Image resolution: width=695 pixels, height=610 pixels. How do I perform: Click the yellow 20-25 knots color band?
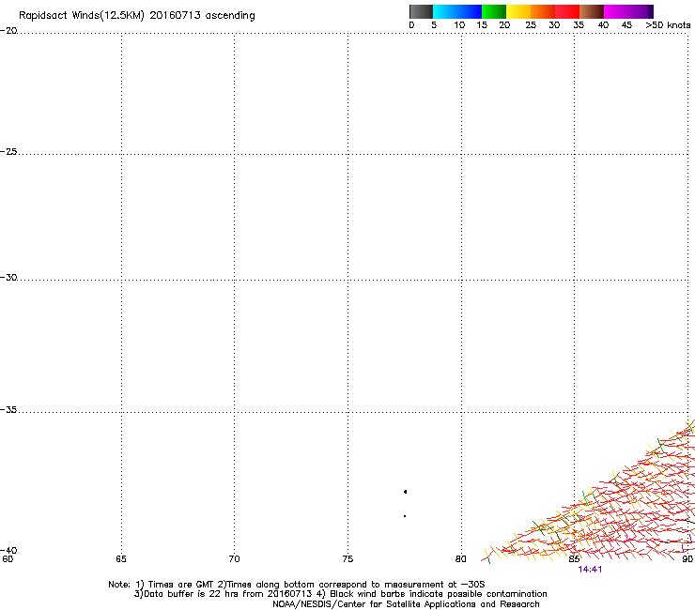click(518, 11)
